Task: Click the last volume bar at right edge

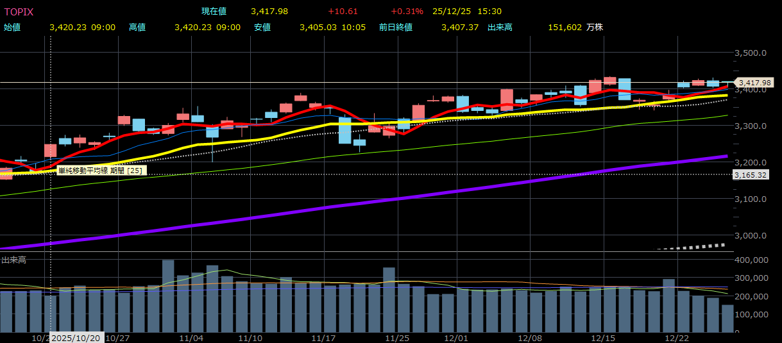Action: tap(727, 318)
